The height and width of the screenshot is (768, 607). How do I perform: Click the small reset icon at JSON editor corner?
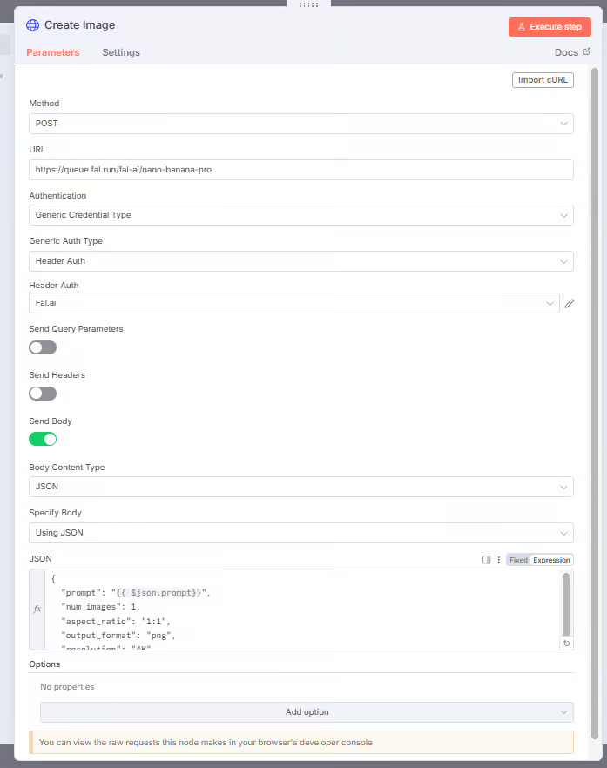pyautogui.click(x=566, y=643)
